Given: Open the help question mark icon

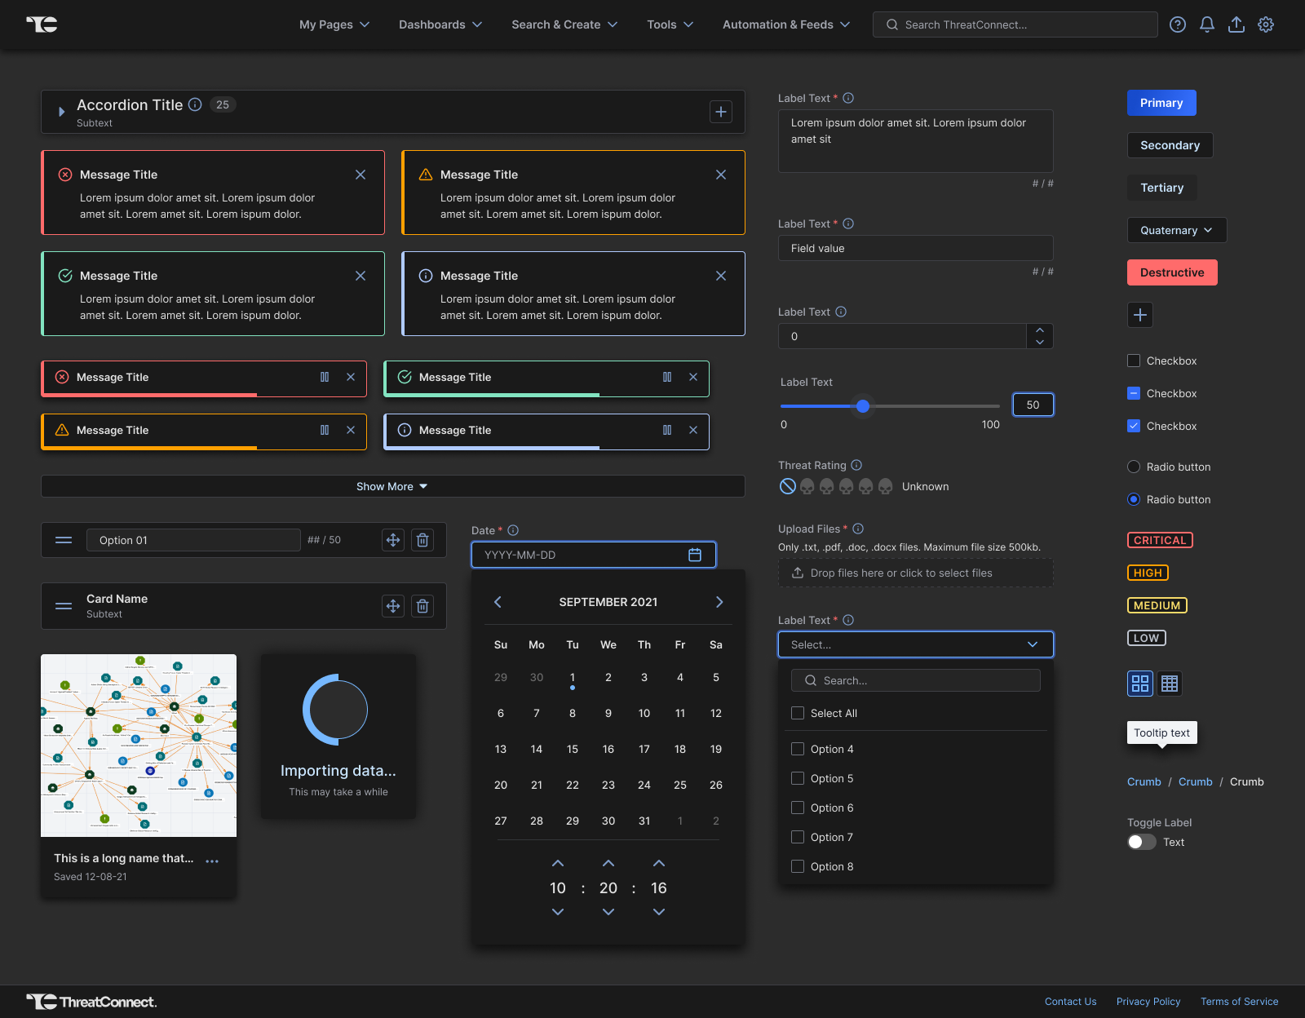Looking at the screenshot, I should [x=1178, y=24].
